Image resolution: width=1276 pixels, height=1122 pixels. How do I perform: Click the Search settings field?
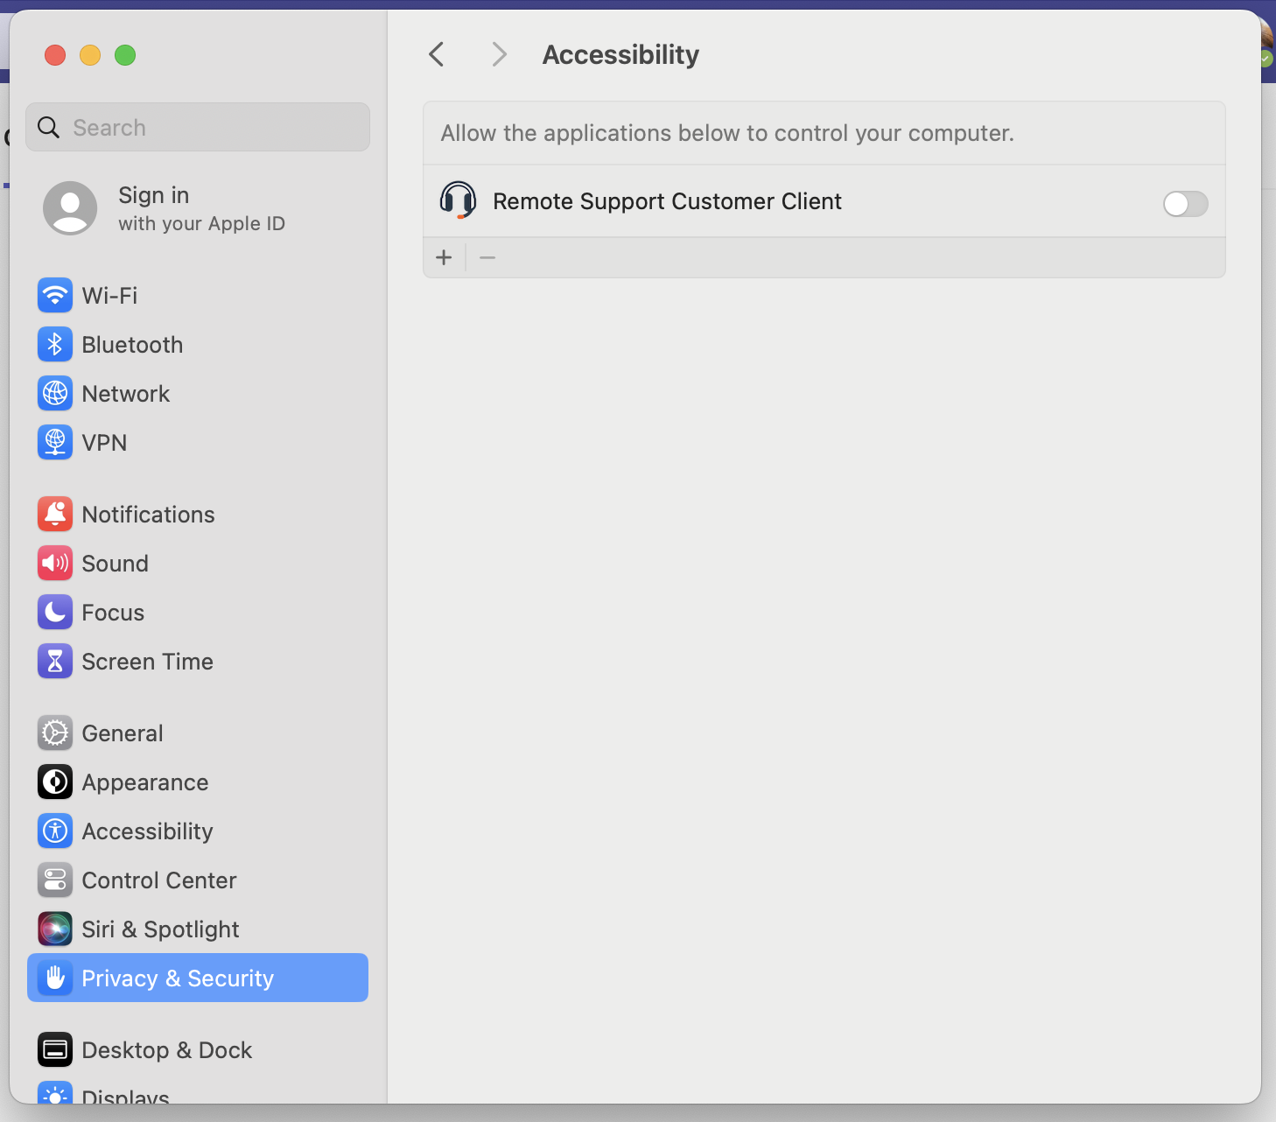coord(198,128)
